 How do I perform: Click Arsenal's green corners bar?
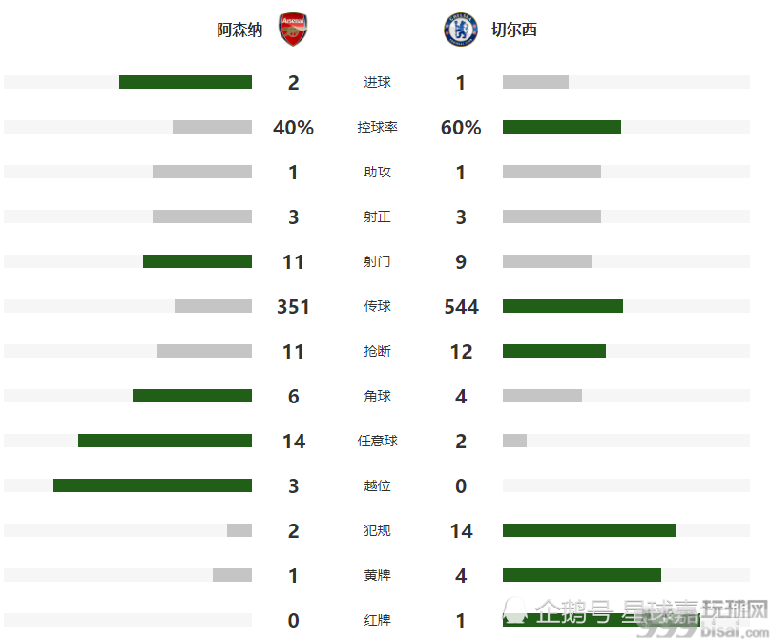192,396
